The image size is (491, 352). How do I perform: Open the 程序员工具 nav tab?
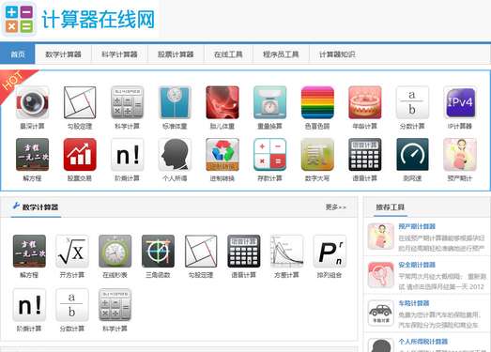click(x=281, y=54)
